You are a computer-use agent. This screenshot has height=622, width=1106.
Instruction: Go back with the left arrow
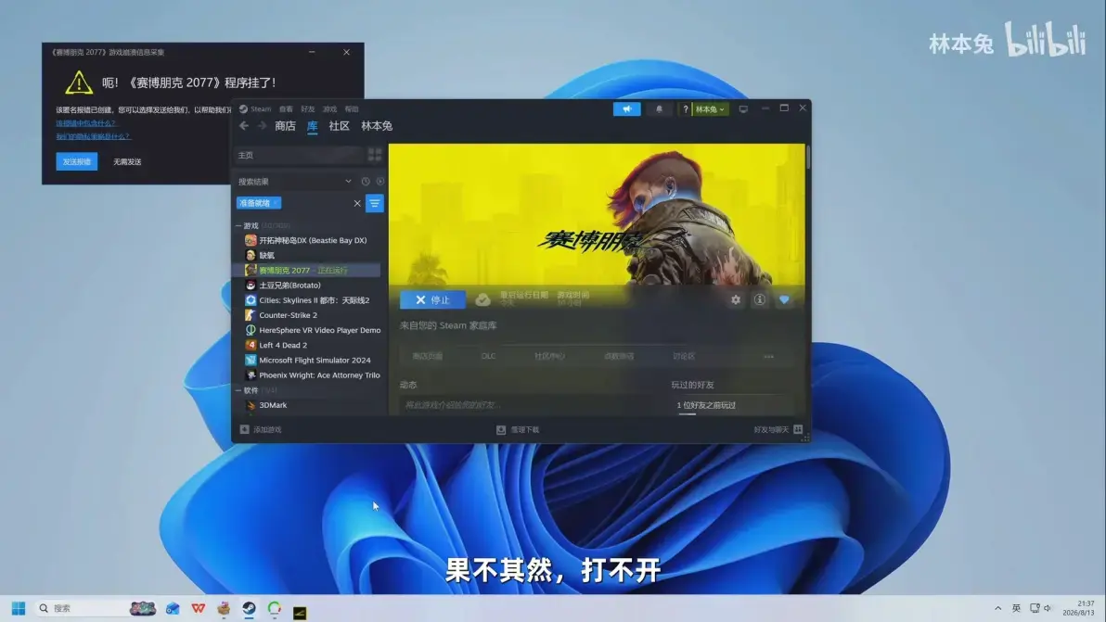pyautogui.click(x=244, y=126)
